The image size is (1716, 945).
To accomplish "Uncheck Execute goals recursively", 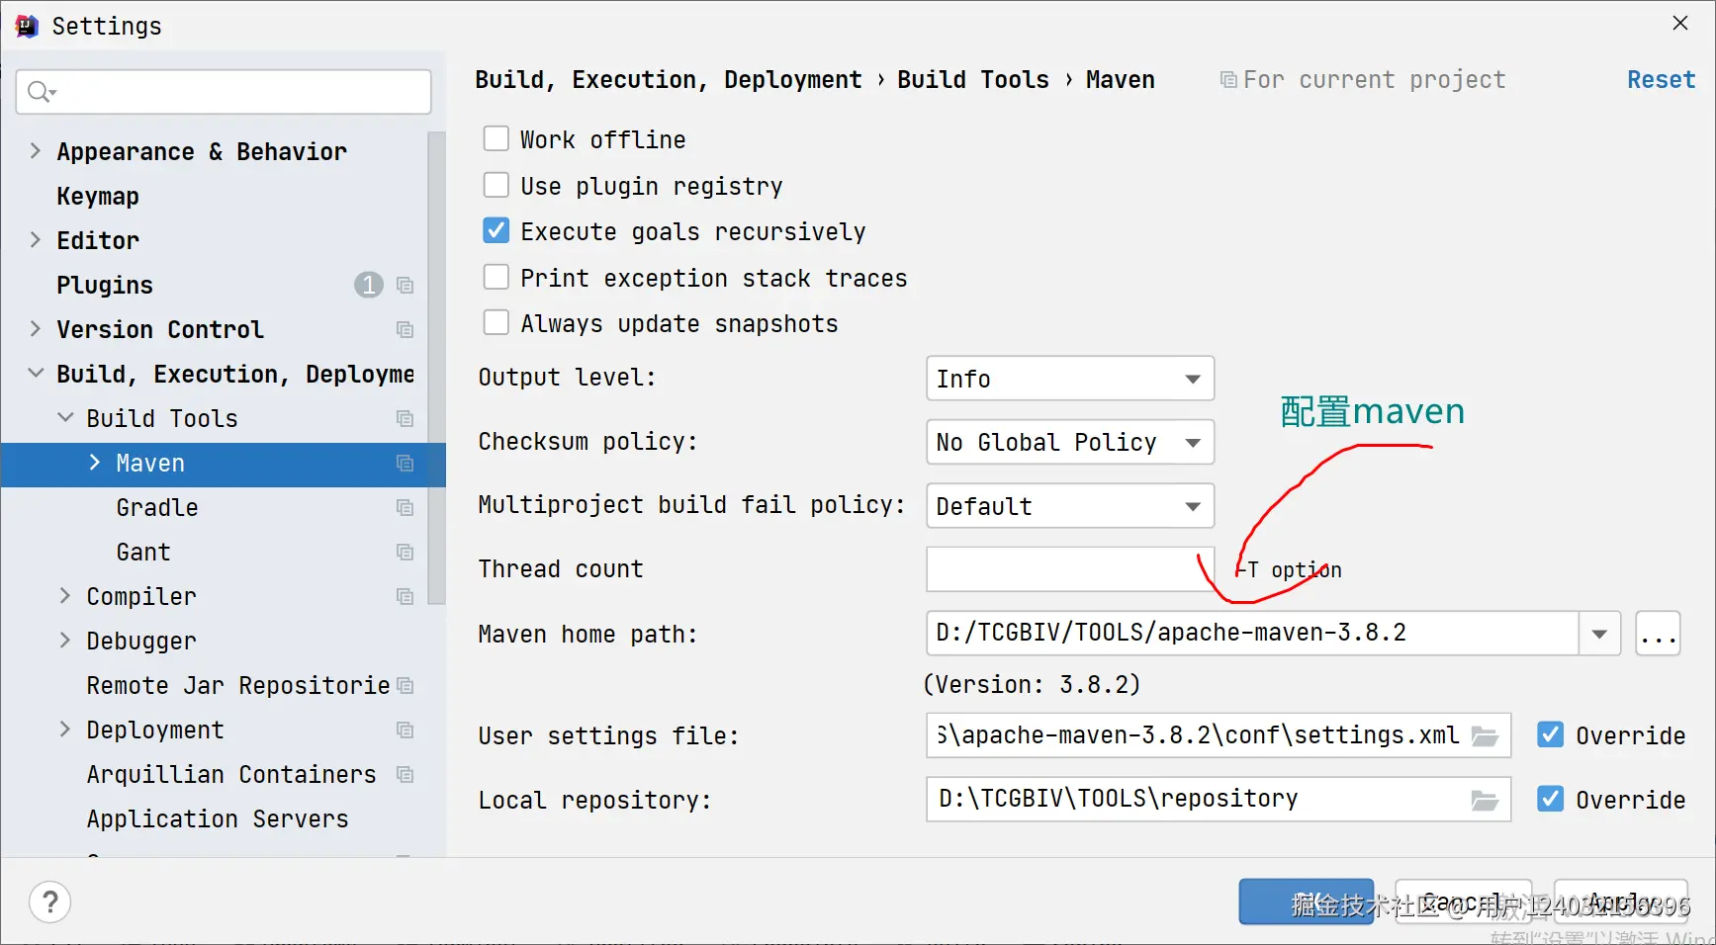I will click(497, 231).
